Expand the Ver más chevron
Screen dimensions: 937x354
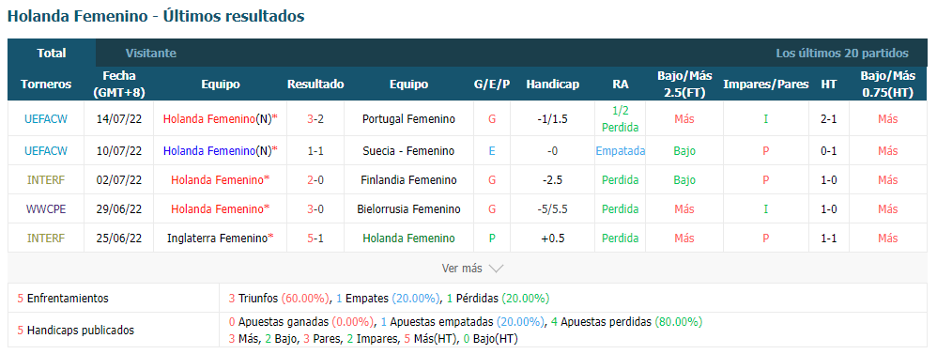point(496,269)
